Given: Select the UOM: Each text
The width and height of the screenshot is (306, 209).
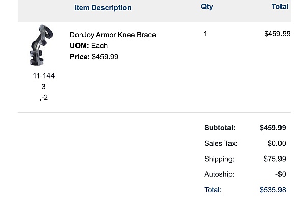Looking at the screenshot, I should click(89, 46).
